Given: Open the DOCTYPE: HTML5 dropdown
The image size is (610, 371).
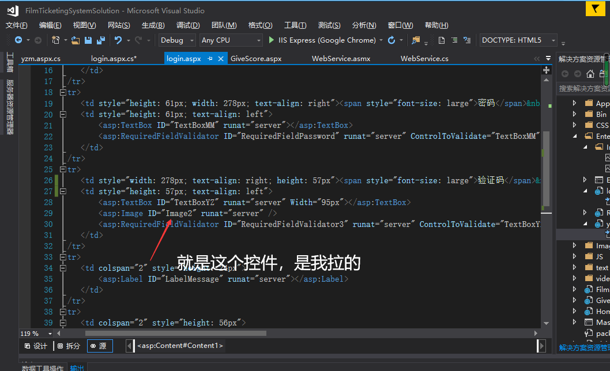Looking at the screenshot, I should [518, 40].
